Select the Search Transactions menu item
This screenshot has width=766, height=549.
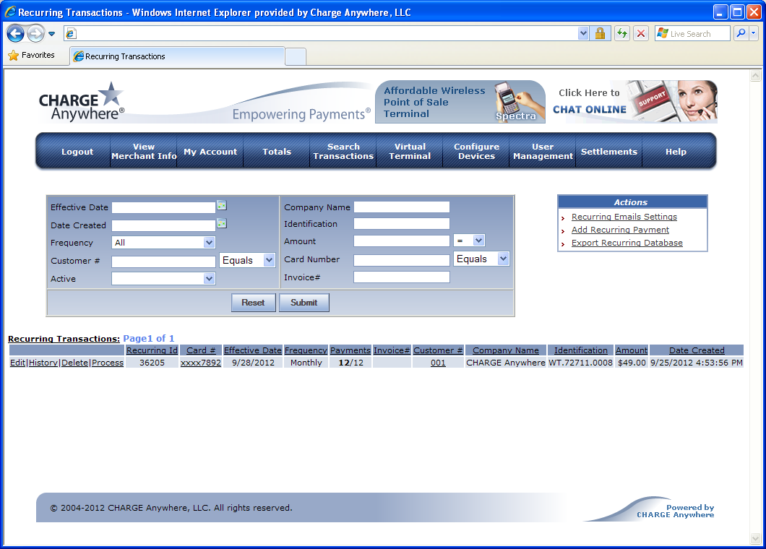point(343,152)
